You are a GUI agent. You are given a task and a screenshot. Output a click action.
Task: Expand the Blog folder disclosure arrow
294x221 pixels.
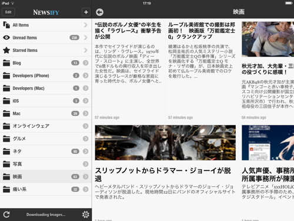point(86,63)
